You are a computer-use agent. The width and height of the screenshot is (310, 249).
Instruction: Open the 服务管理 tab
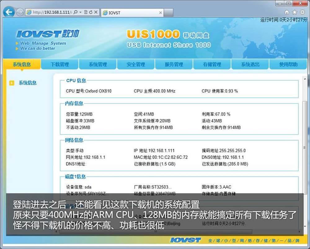(174, 64)
